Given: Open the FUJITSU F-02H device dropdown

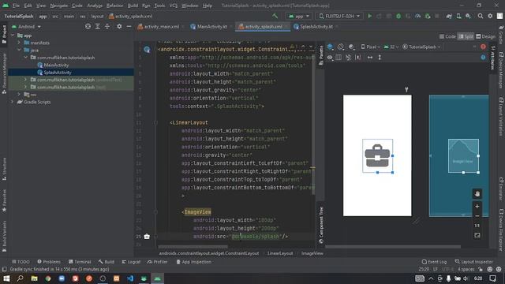Looking at the screenshot, I should [x=339, y=16].
